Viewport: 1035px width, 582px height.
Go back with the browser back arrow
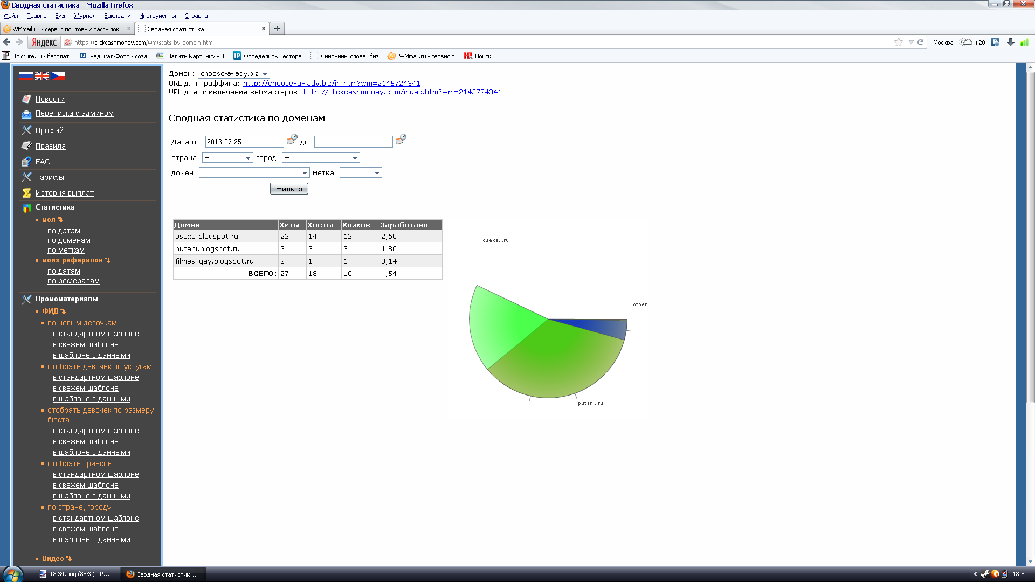pos(6,43)
